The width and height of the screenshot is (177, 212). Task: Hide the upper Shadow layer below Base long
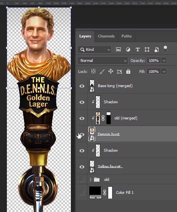[82, 102]
